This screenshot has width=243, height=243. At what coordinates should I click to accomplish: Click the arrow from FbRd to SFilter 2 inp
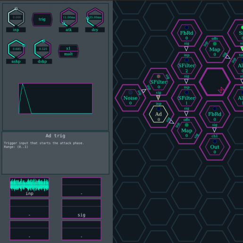[186, 49]
